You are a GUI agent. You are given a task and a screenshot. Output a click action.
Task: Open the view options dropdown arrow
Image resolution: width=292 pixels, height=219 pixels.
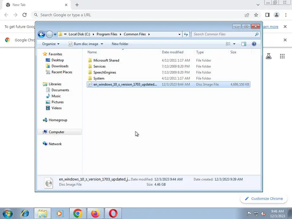(x=234, y=44)
